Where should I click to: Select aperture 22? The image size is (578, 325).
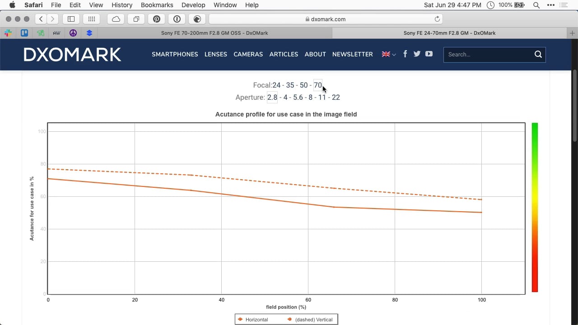pos(336,97)
